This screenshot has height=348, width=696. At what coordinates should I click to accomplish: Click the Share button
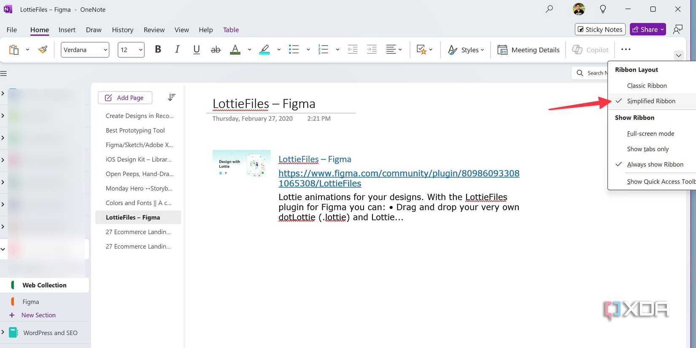coord(648,29)
